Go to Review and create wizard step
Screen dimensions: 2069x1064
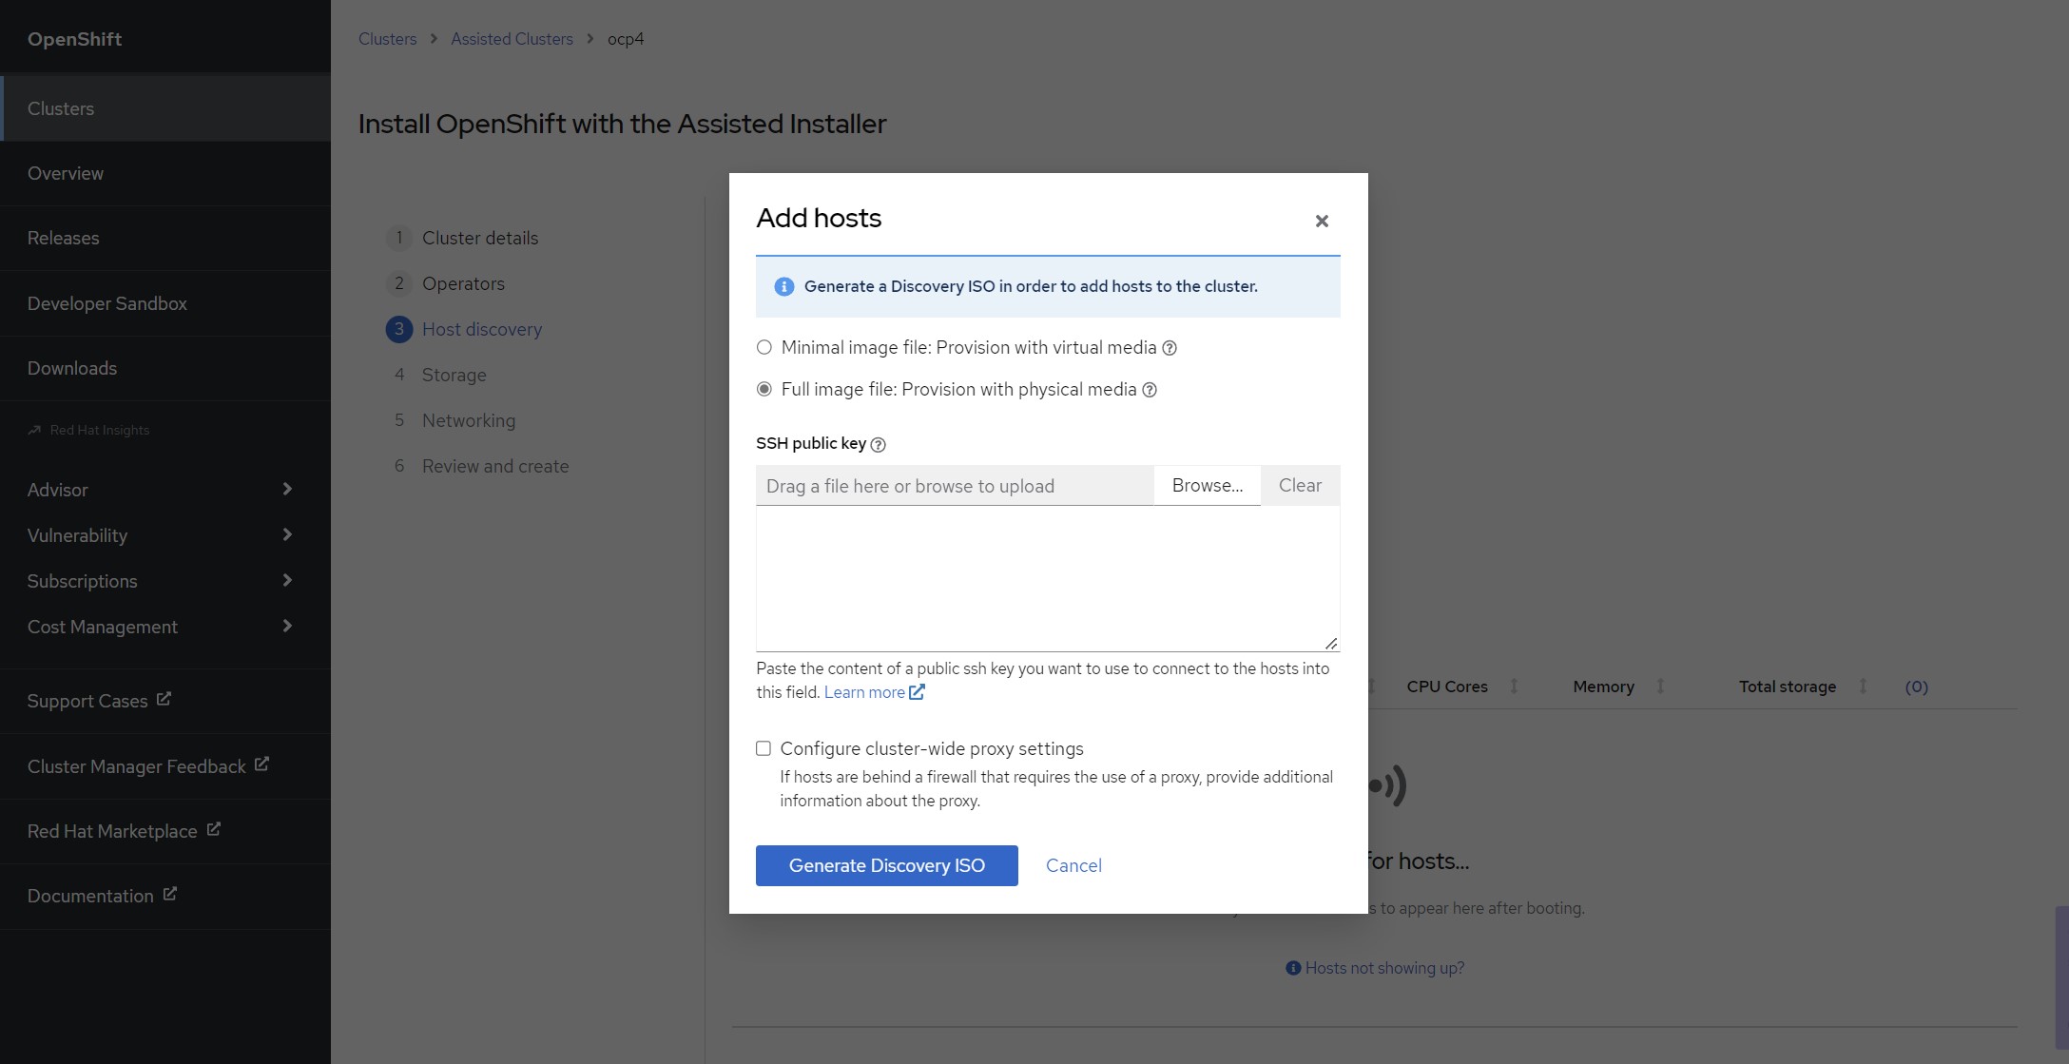coord(494,466)
